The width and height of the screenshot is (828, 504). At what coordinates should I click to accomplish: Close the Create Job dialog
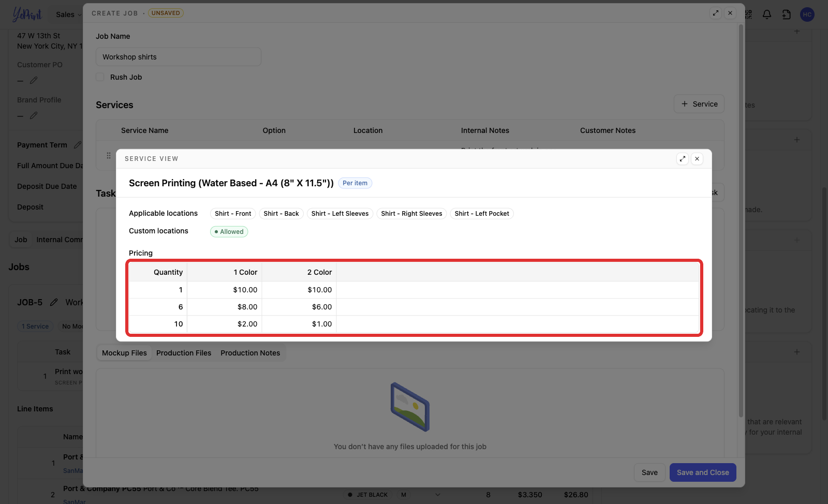(x=730, y=13)
